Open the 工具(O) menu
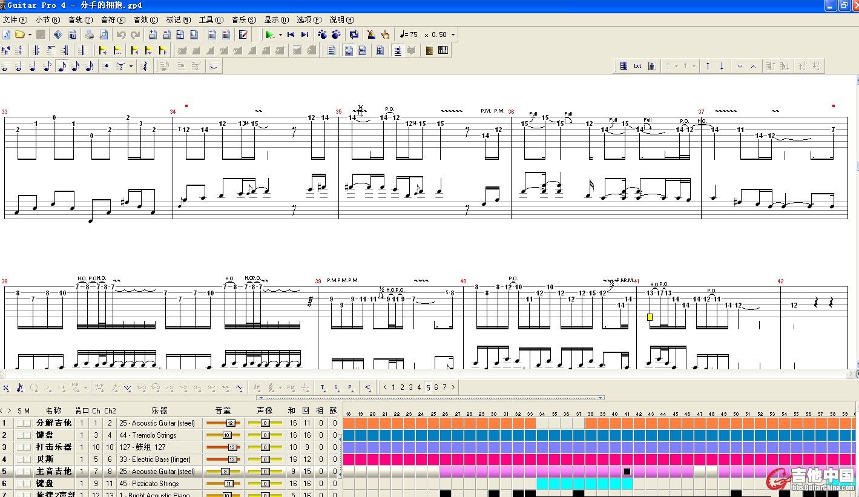 pyautogui.click(x=211, y=20)
